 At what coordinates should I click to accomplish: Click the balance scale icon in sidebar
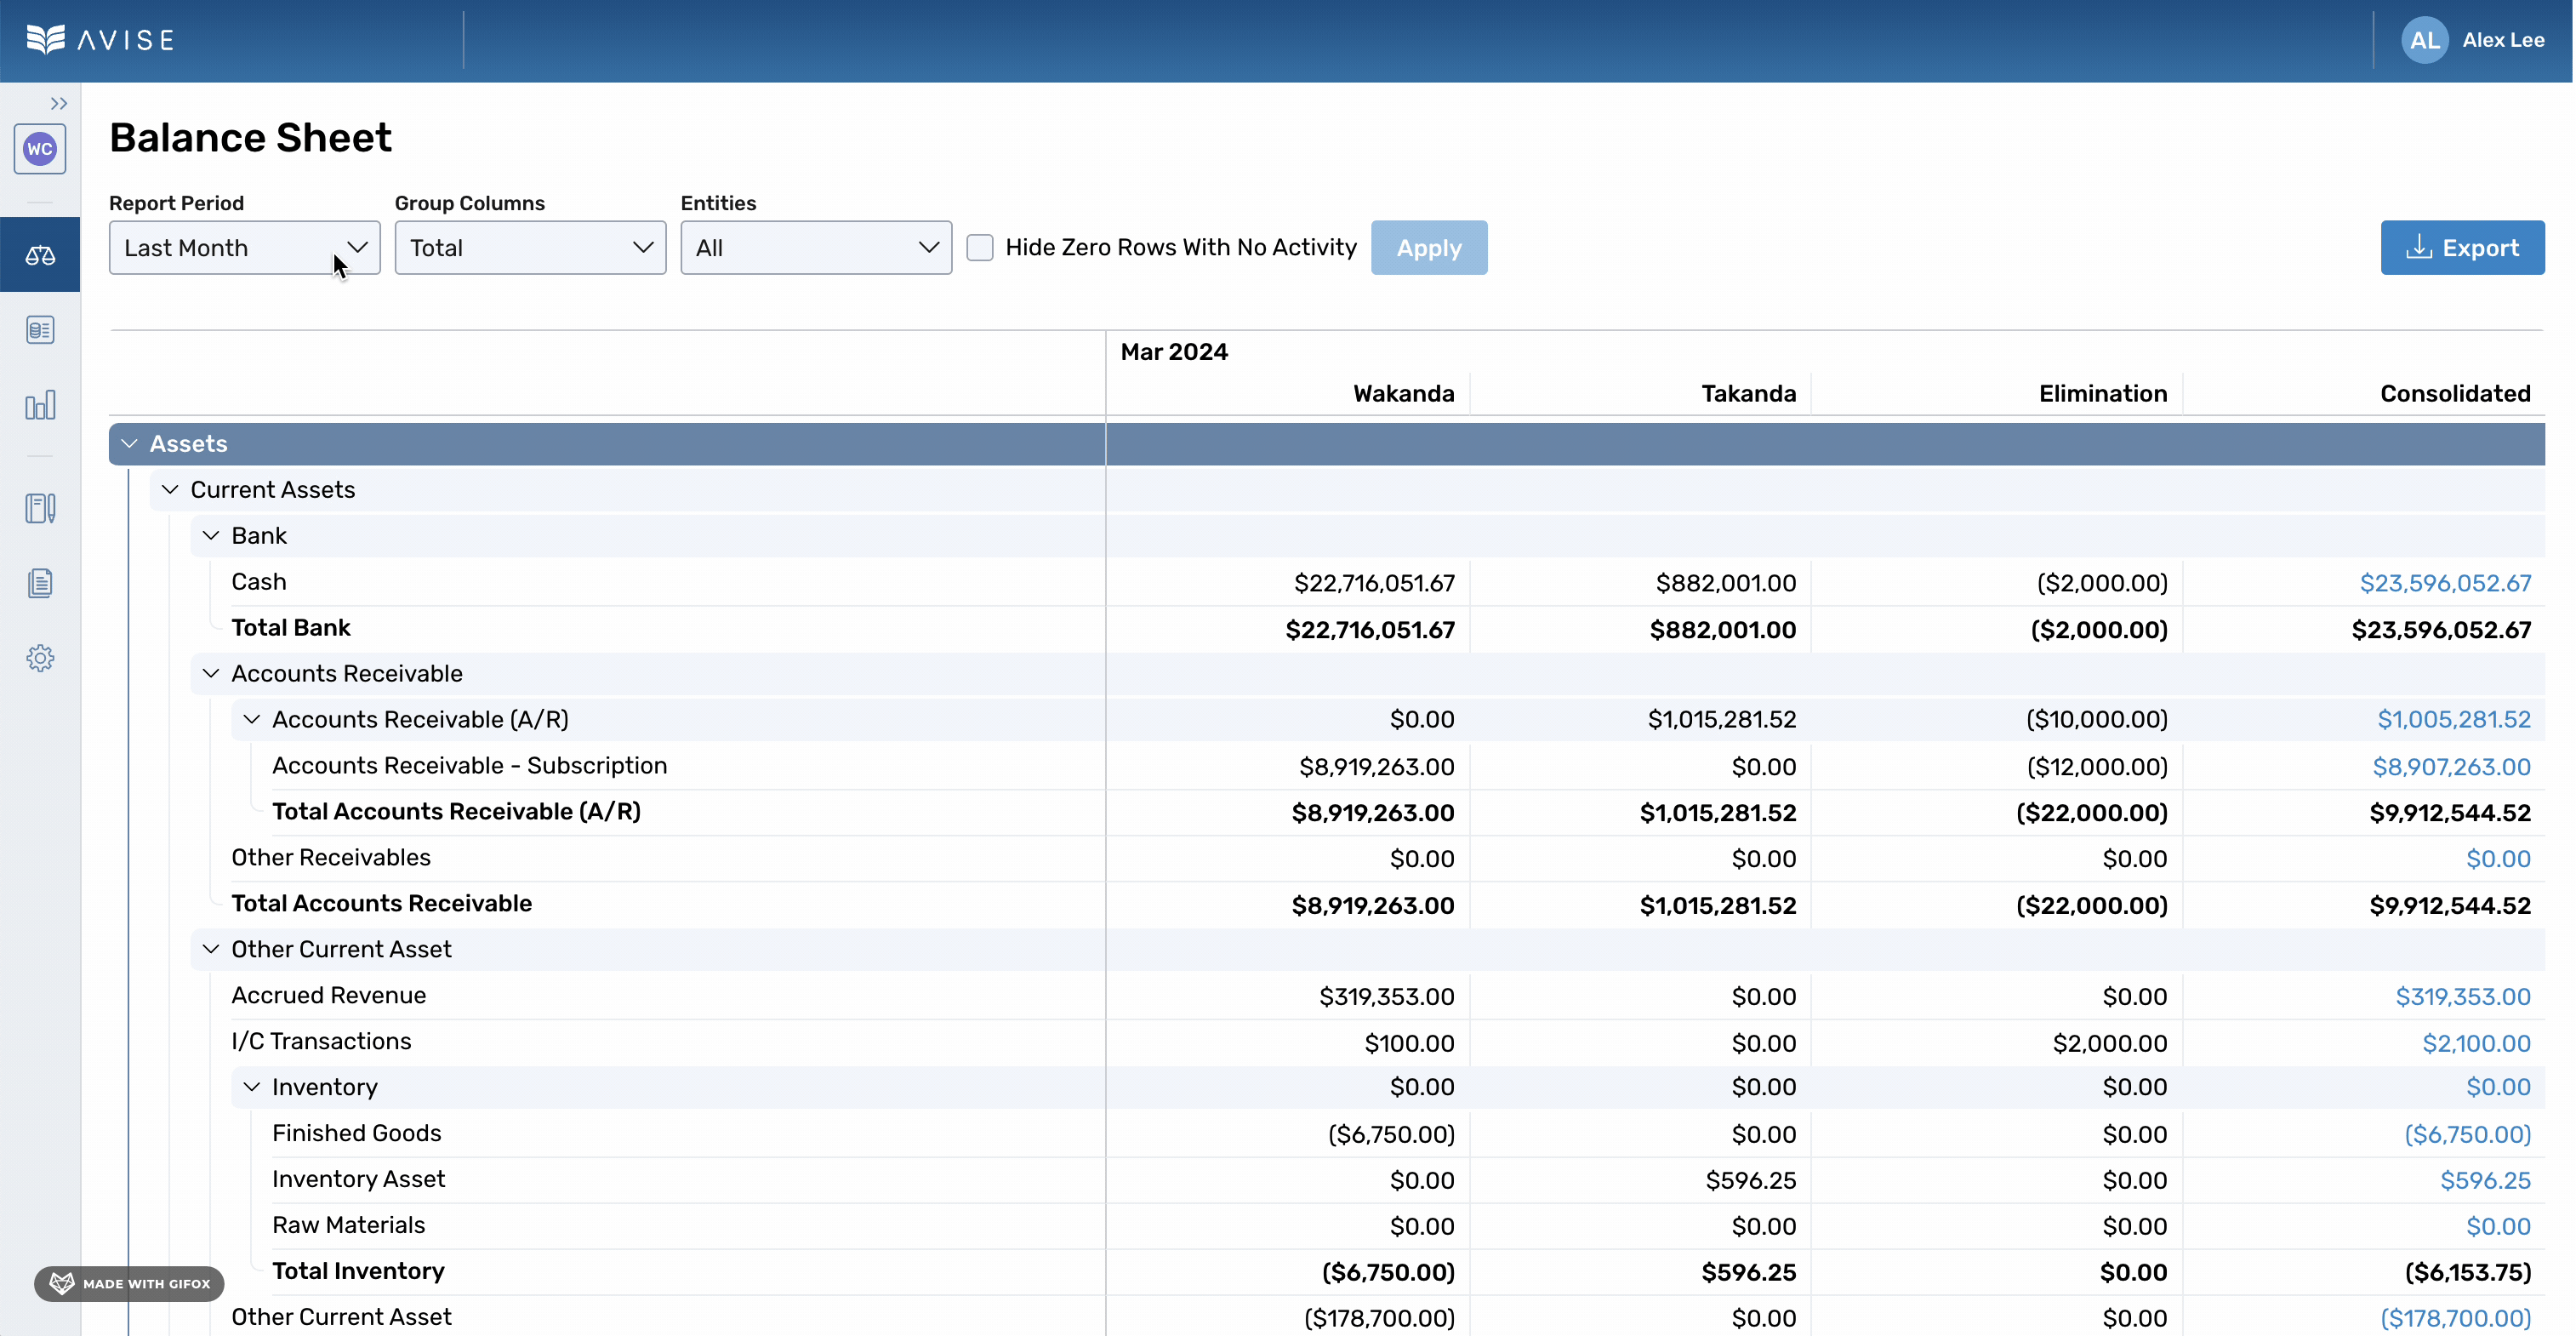pos(41,254)
